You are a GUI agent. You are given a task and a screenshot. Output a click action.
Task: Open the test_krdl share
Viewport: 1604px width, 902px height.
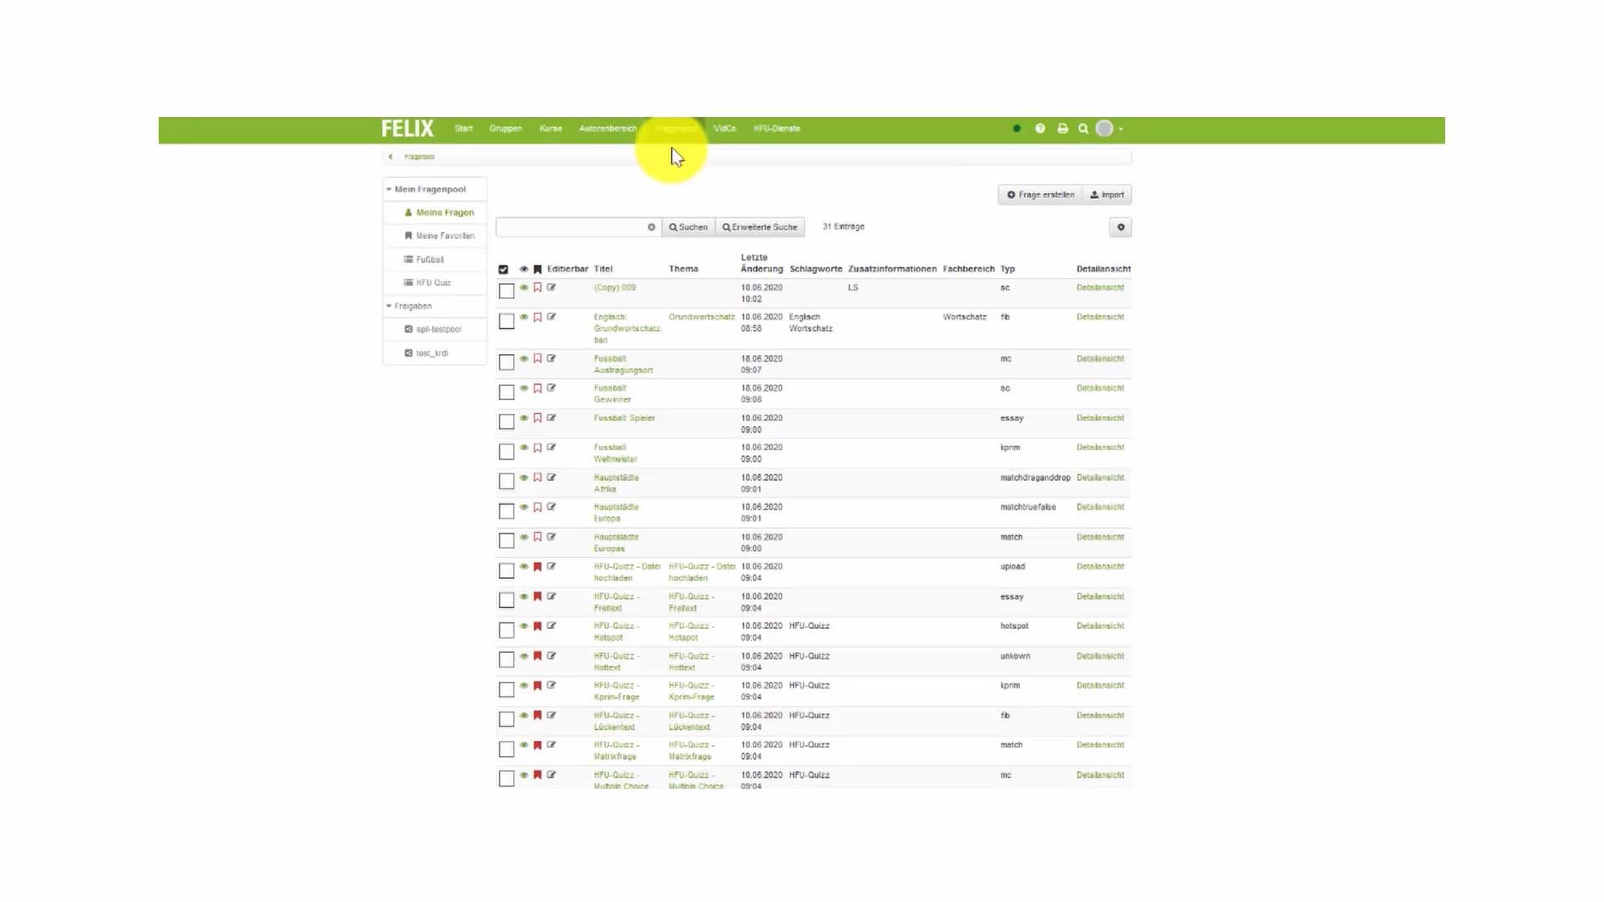click(x=426, y=353)
